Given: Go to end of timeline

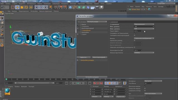Looking at the screenshot, I should (x=90, y=83).
